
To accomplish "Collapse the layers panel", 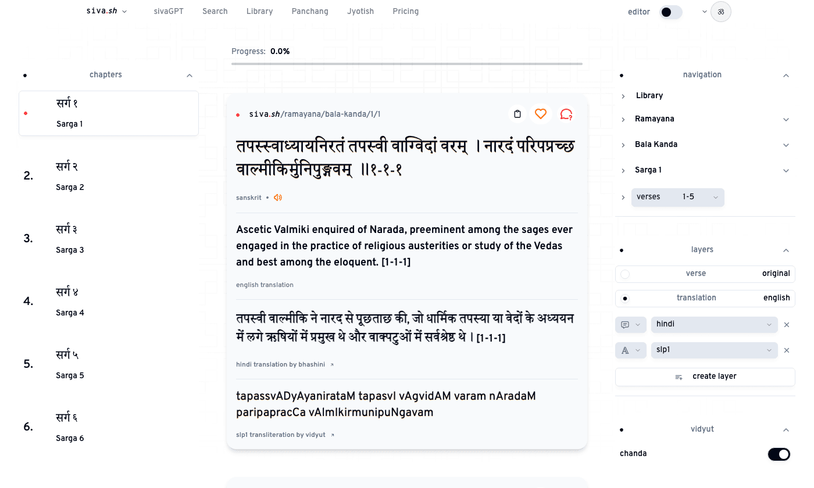I will click(786, 250).
